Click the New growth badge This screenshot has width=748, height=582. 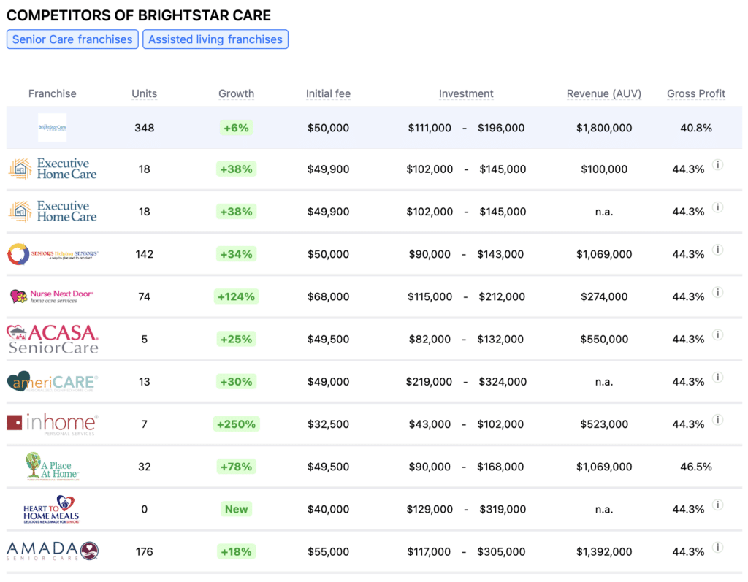pyautogui.click(x=236, y=509)
